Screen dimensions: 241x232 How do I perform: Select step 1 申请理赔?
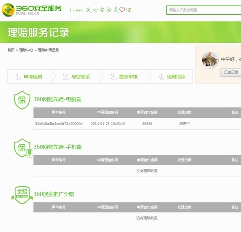coord(29,77)
